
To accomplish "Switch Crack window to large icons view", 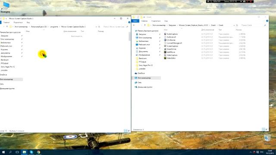I will pos(267,129).
